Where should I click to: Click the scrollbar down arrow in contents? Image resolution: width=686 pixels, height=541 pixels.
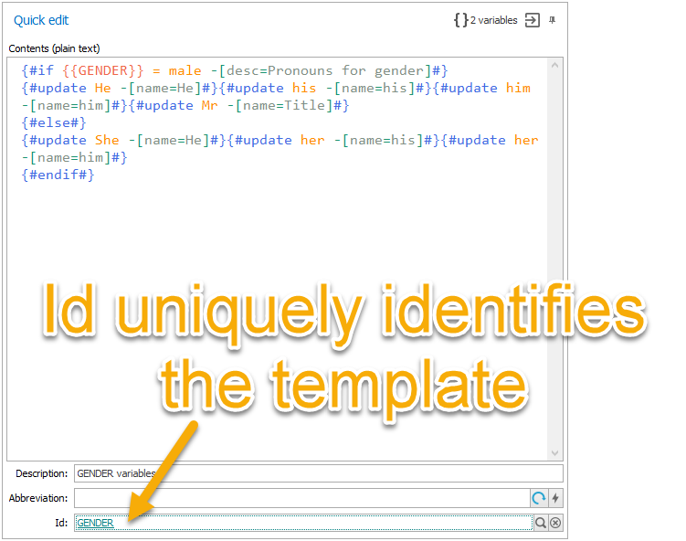pyautogui.click(x=554, y=453)
